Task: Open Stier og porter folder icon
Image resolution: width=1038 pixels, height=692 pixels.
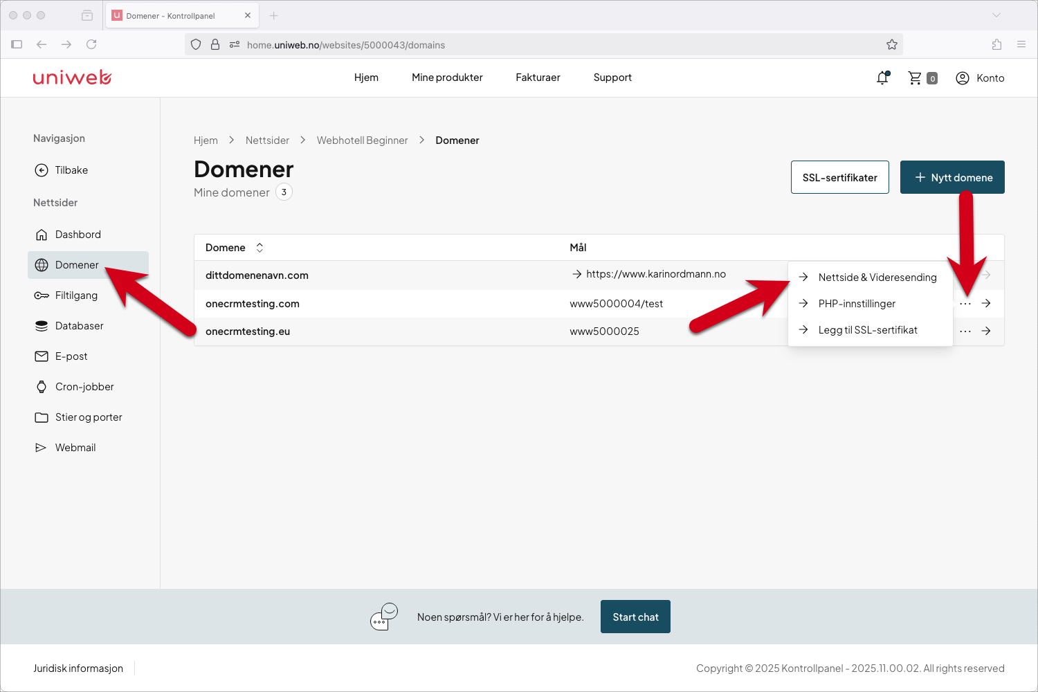Action: pos(42,417)
